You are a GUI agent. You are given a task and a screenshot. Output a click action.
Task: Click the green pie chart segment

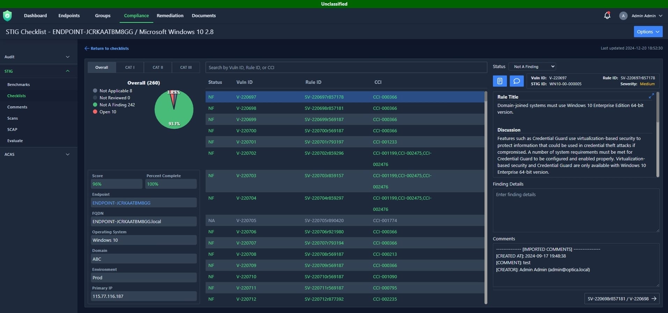click(x=174, y=115)
